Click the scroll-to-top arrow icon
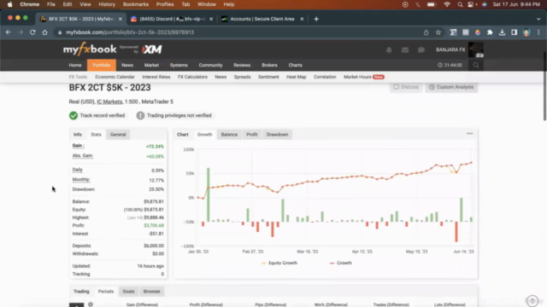 pos(532,300)
